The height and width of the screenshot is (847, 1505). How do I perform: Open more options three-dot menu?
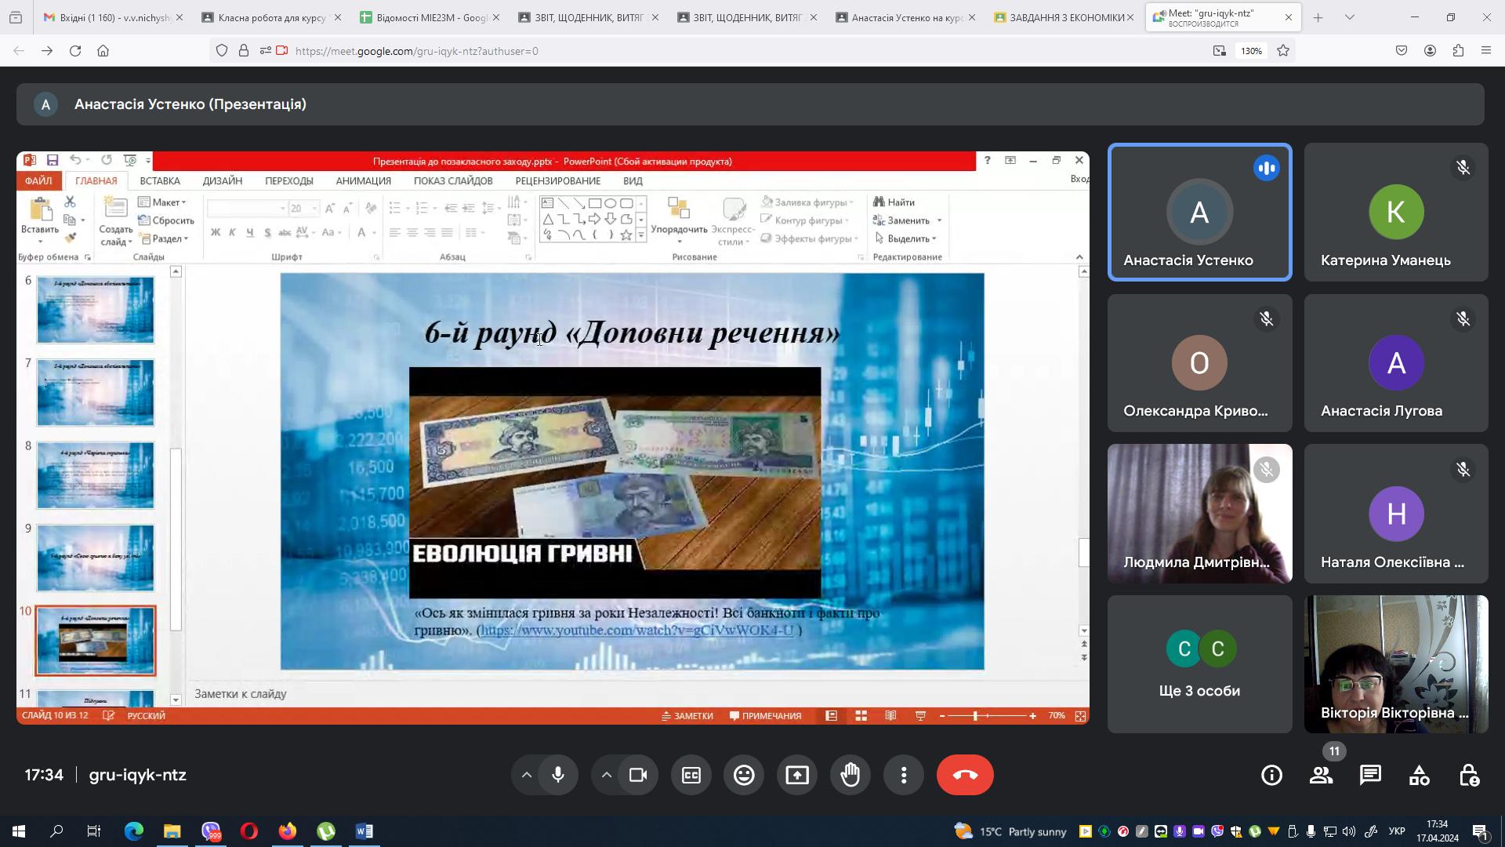[x=904, y=775]
